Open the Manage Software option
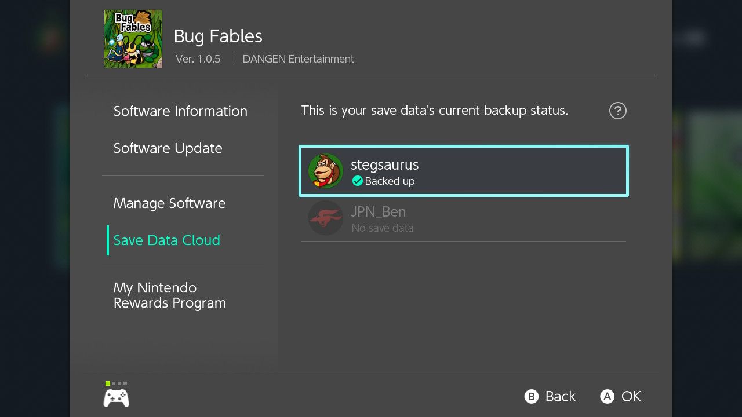 [x=169, y=203]
